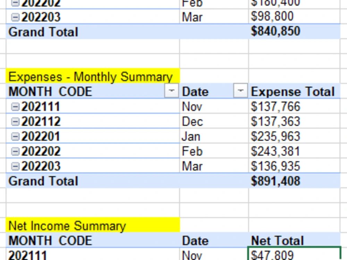Collapse 202203 row showing $98,800
The image size is (347, 260).
tap(15, 17)
